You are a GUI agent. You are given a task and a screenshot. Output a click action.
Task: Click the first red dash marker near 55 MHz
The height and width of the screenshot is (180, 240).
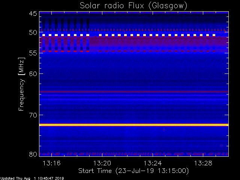[44, 51]
